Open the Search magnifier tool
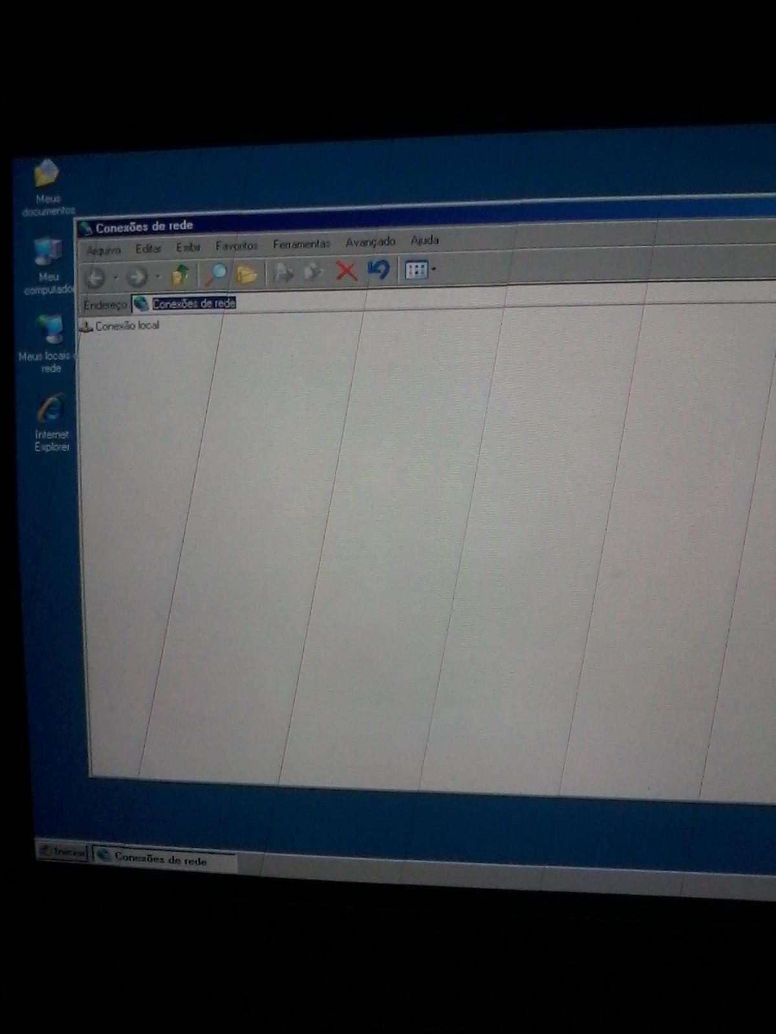This screenshot has height=1034, width=776. coord(215,273)
